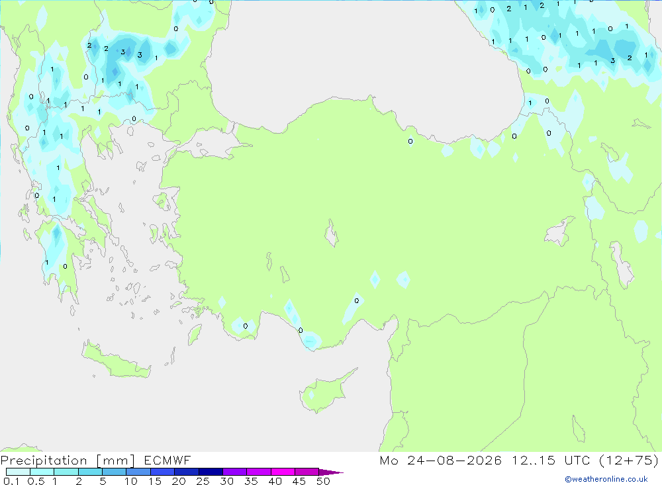The image size is (662, 485).
Task: Click the legend label reading 50
Action: [x=323, y=481]
